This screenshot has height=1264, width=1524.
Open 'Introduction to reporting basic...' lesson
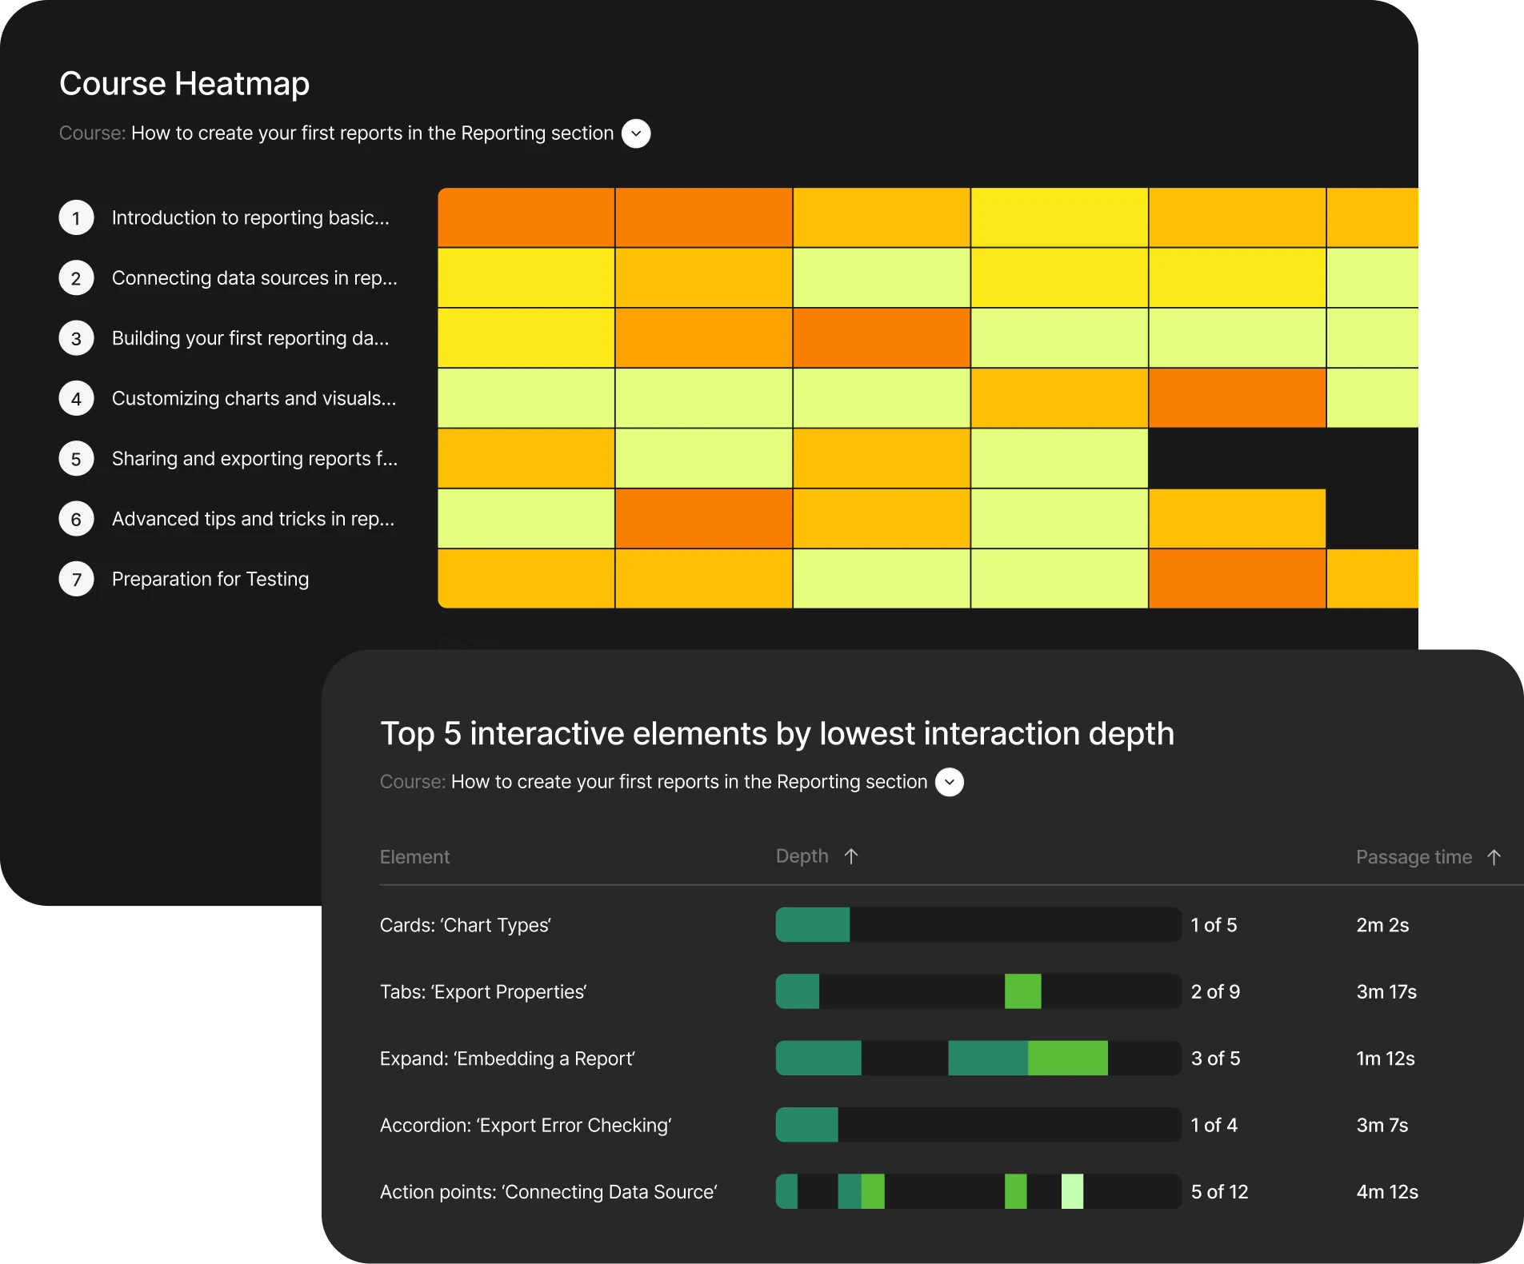click(x=250, y=218)
